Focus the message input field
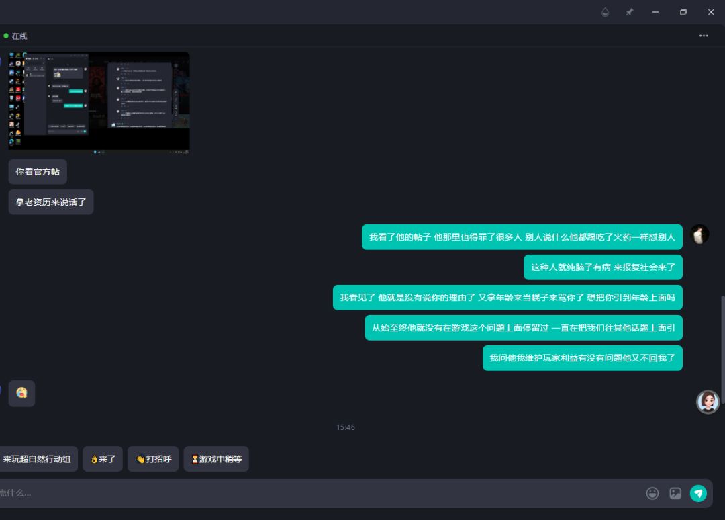 tap(319, 493)
